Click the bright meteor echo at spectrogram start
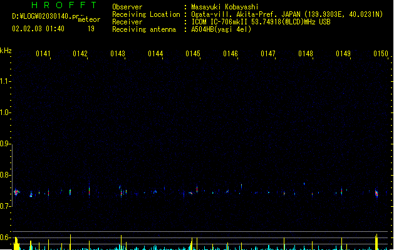The height and width of the screenshot is (250, 394). [x=16, y=192]
